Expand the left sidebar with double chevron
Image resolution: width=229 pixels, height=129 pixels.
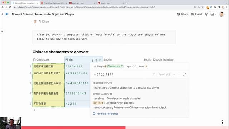click(x=2, y=31)
